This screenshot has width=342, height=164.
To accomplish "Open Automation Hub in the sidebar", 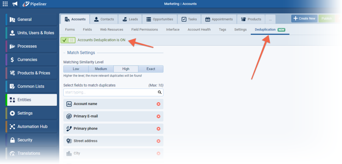I will click(32, 126).
